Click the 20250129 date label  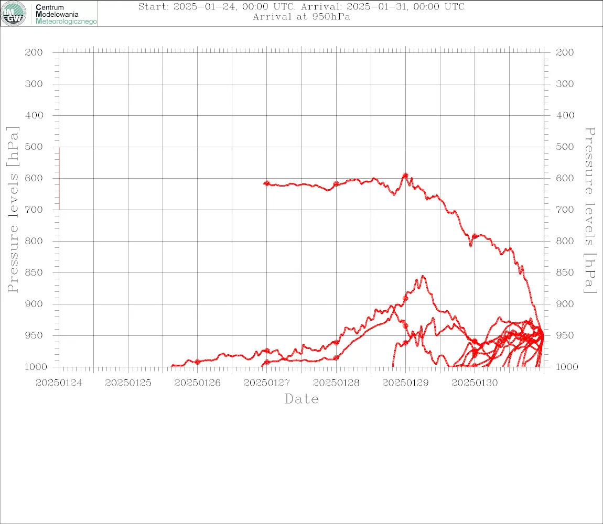405,383
